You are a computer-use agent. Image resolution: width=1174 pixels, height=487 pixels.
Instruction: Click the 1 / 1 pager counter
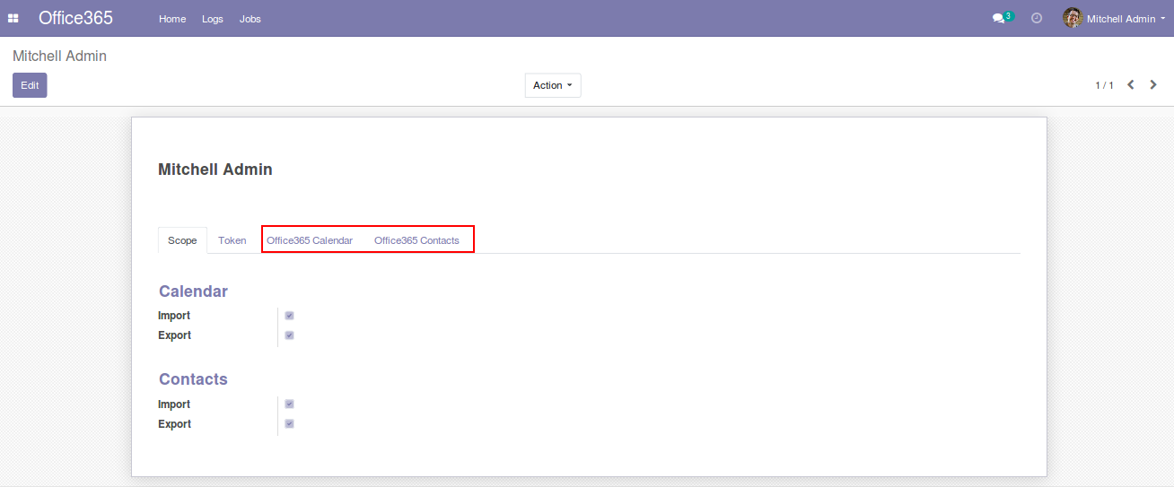point(1104,85)
